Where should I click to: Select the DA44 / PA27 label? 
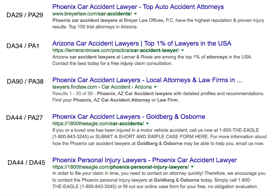[x=24, y=118]
